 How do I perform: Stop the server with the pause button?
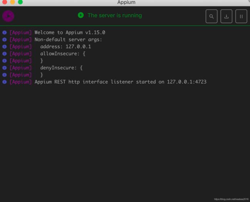241,16
